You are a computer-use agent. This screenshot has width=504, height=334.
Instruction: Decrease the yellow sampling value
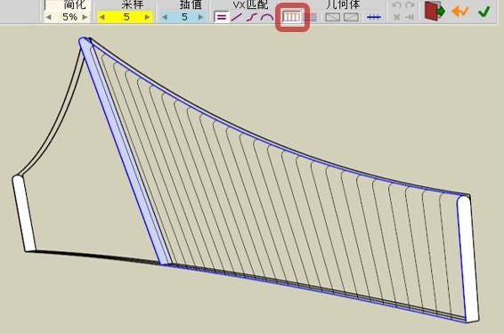click(x=102, y=17)
